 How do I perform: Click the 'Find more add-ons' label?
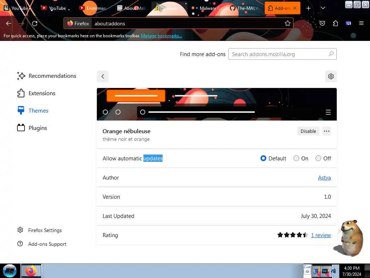[x=202, y=54]
